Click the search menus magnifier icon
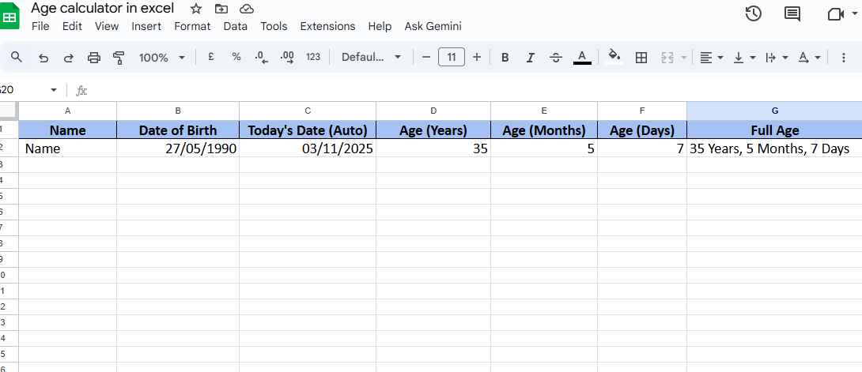Screen dimensions: 862x372 (x=17, y=57)
